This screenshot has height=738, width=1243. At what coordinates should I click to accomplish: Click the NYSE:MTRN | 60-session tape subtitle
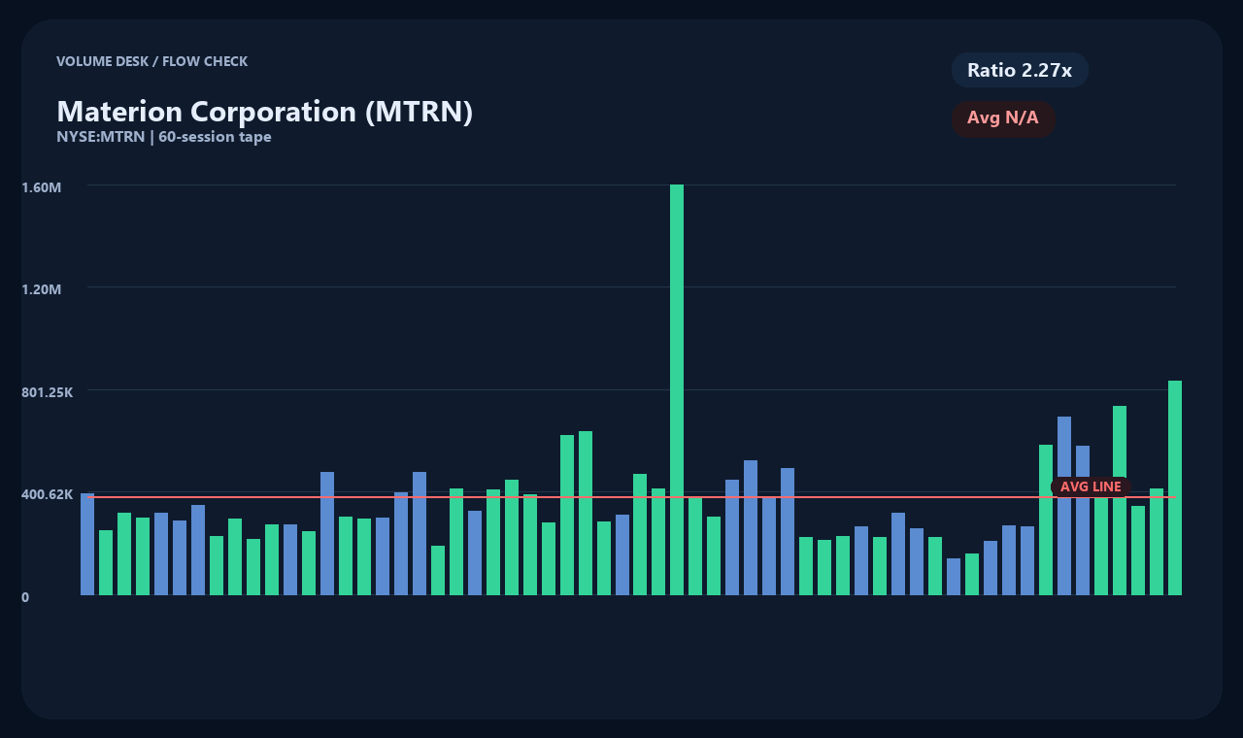pyautogui.click(x=164, y=137)
